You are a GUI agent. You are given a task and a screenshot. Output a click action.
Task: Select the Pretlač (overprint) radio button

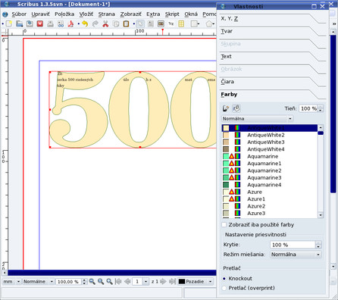click(x=224, y=288)
